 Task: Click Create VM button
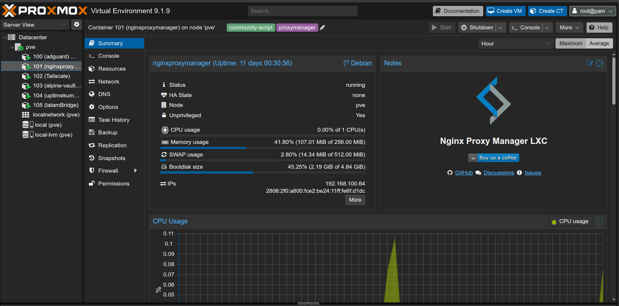[505, 11]
